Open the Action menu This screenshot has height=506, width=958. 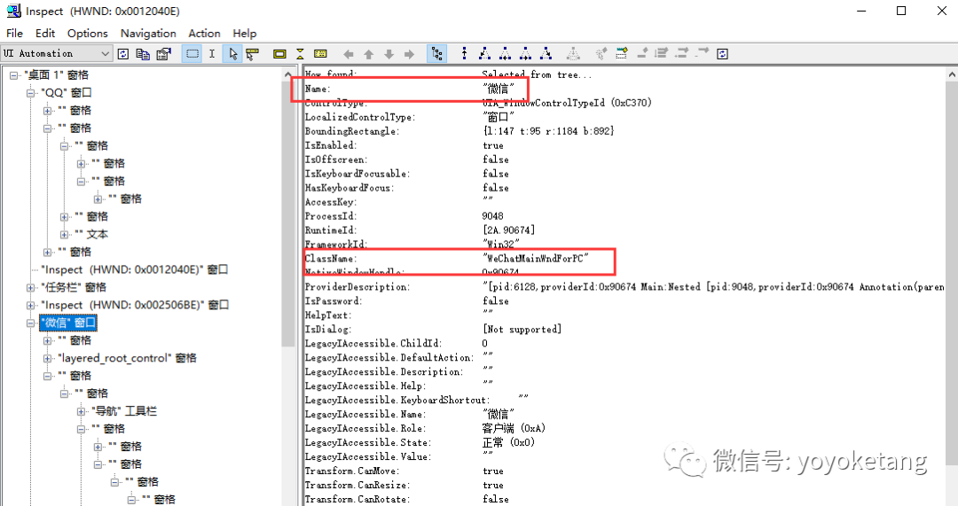(204, 34)
